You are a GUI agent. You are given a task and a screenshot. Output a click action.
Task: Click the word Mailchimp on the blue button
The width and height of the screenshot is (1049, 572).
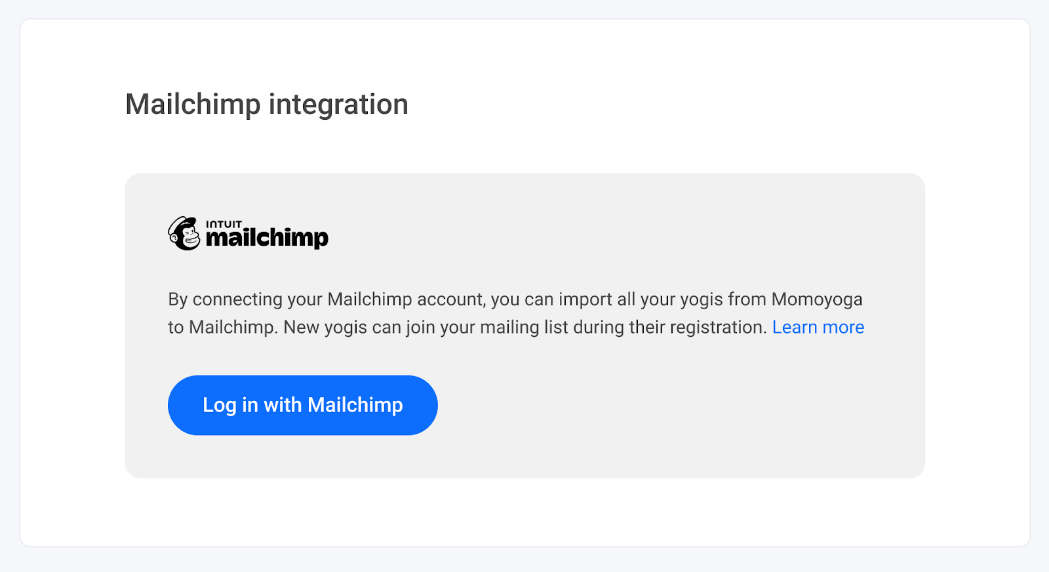coord(355,405)
